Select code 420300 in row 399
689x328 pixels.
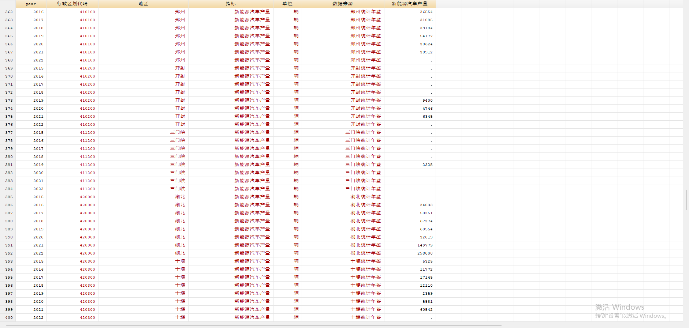coord(87,310)
